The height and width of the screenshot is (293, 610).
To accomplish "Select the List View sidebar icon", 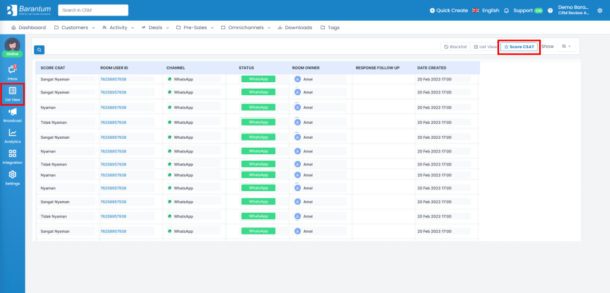I will (x=12, y=93).
